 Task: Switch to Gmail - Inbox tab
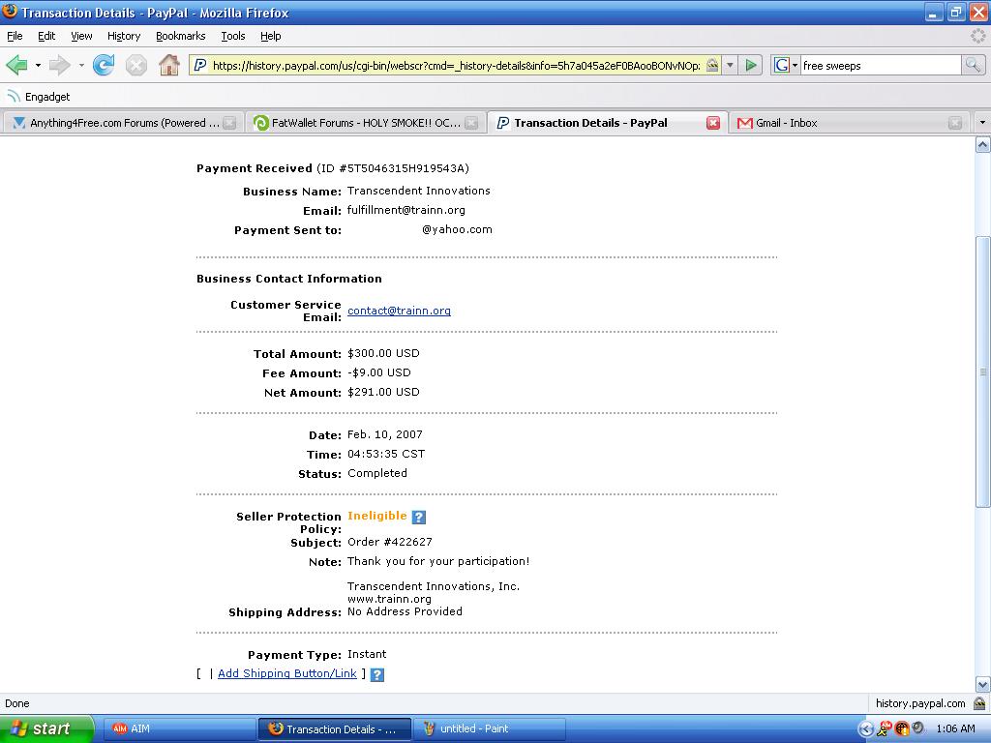pyautogui.click(x=848, y=123)
